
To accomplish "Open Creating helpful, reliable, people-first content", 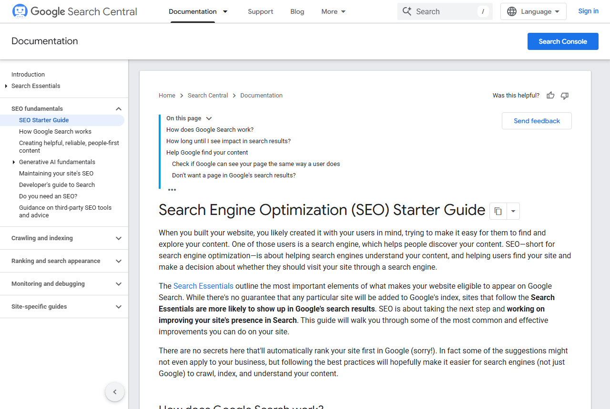I will pyautogui.click(x=69, y=147).
